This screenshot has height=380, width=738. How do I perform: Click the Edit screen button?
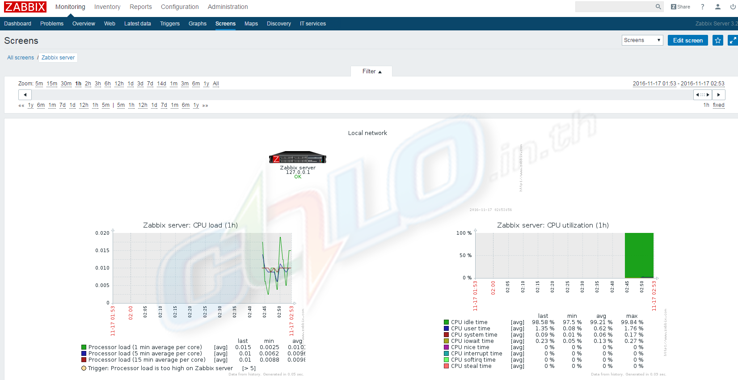coord(688,40)
